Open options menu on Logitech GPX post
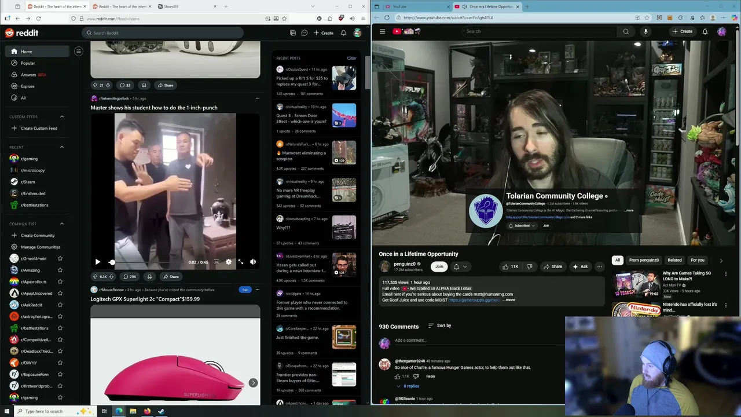Viewport: 741px width, 417px height. pos(258,290)
